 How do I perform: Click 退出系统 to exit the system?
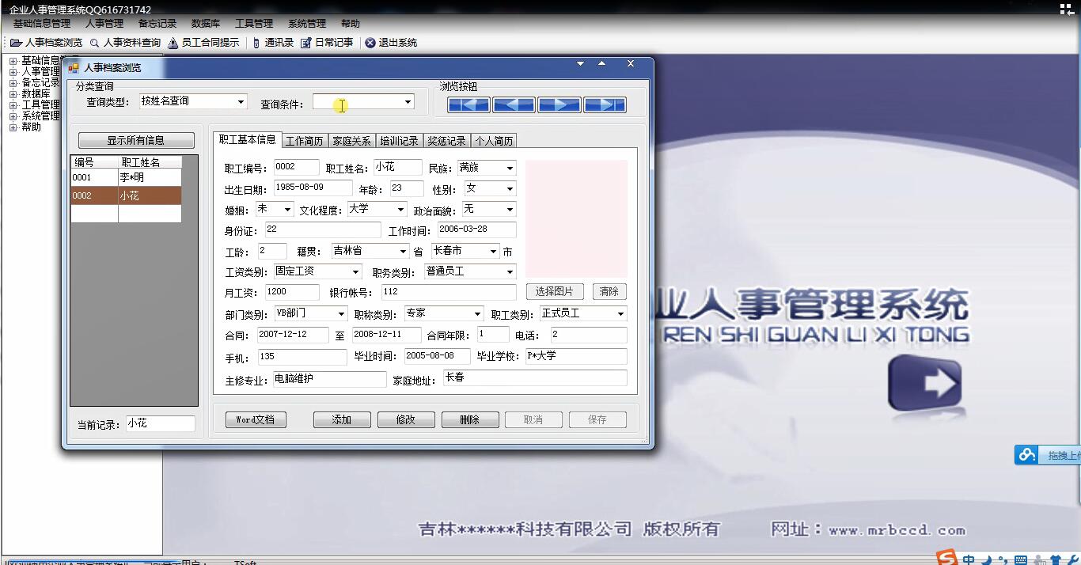(391, 43)
